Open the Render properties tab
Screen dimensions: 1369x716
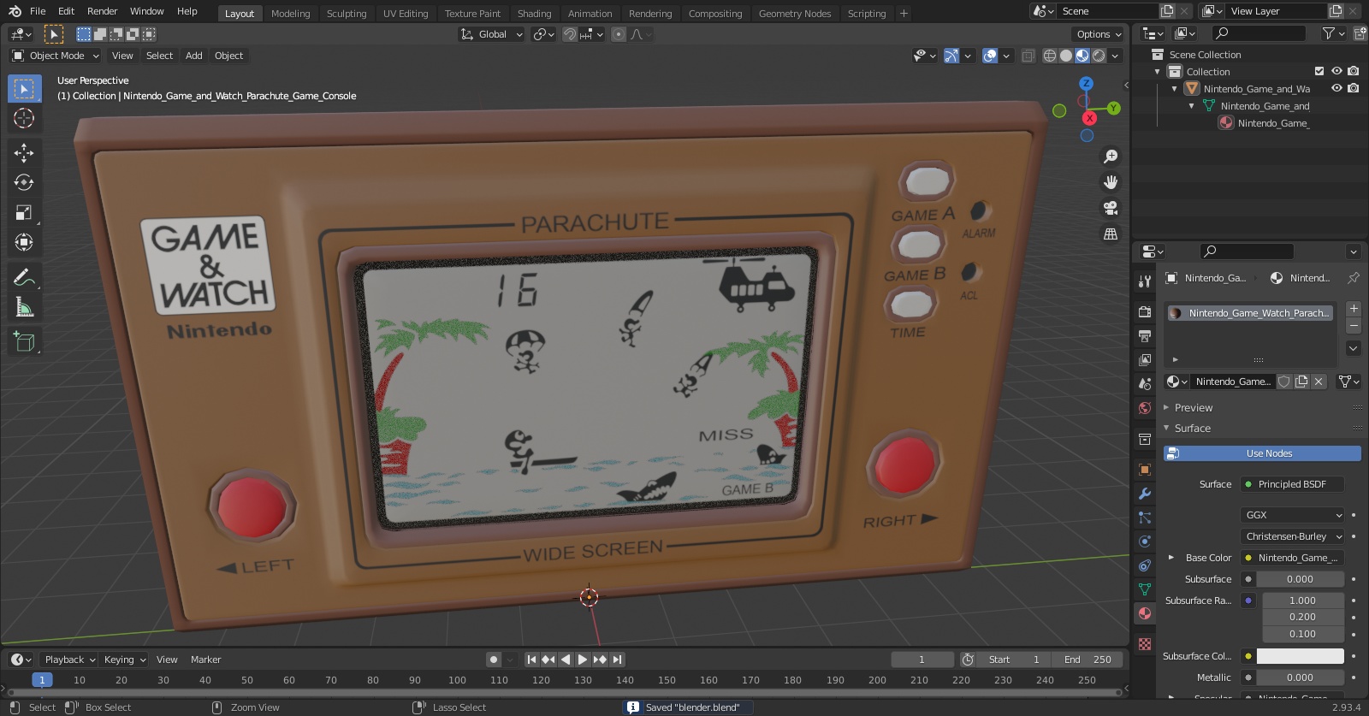tap(1145, 312)
